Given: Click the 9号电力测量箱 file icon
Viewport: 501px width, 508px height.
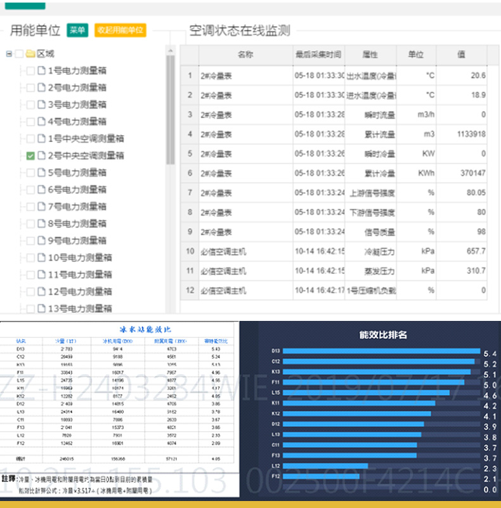Looking at the screenshot, I should coord(41,240).
